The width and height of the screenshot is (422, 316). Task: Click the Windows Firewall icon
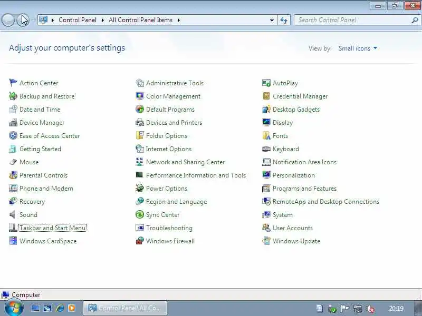click(x=140, y=241)
